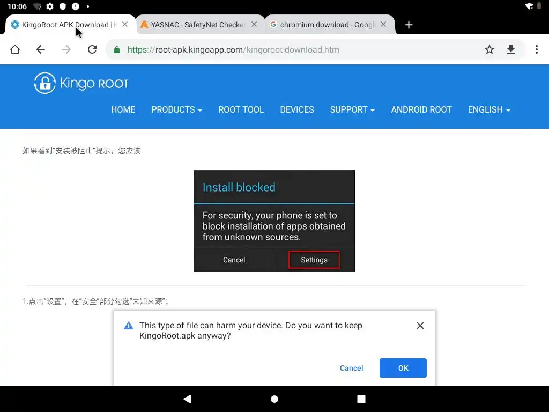This screenshot has height=412, width=549.
Task: Click the Chinese text about install blocked prompt
Action: [x=81, y=151]
